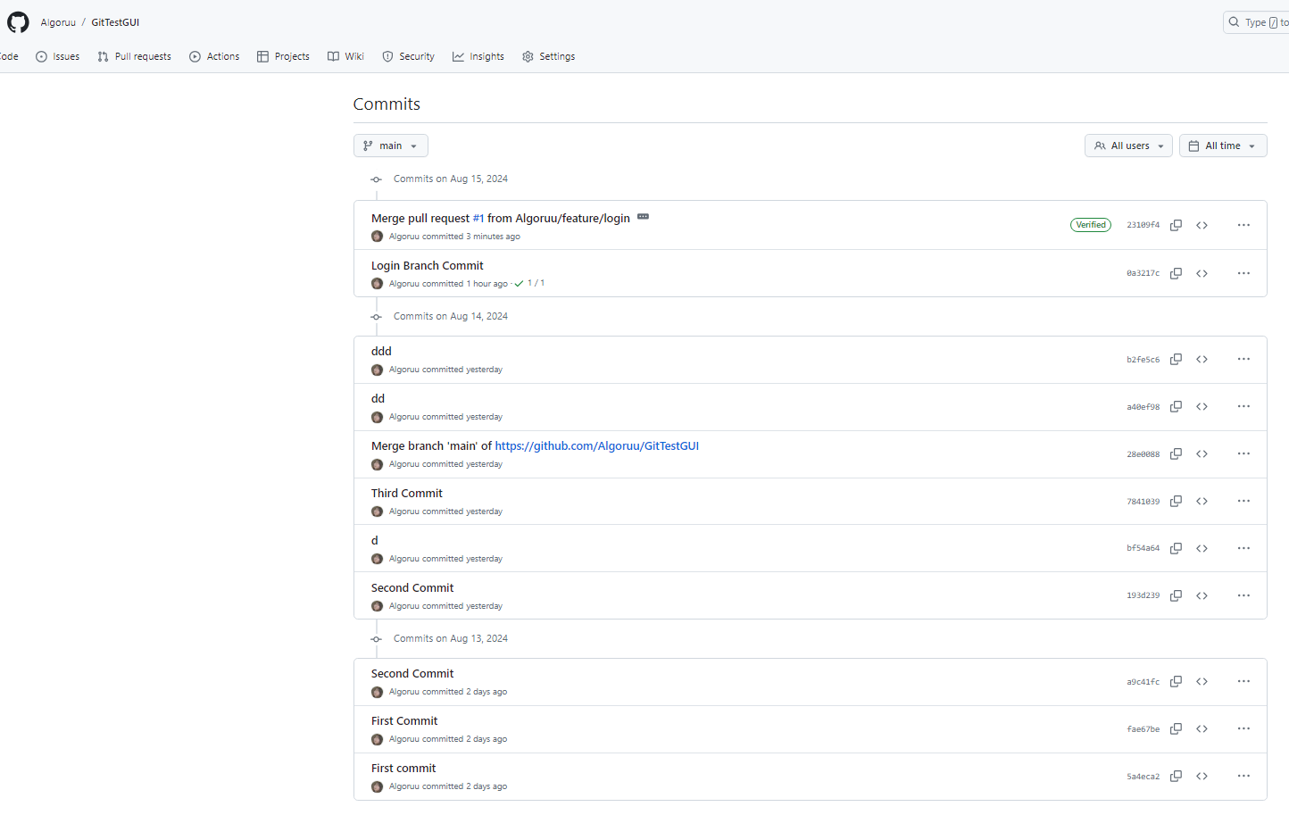This screenshot has width=1289, height=815.
Task: View the 1 / 1 checks status
Action: (x=529, y=284)
